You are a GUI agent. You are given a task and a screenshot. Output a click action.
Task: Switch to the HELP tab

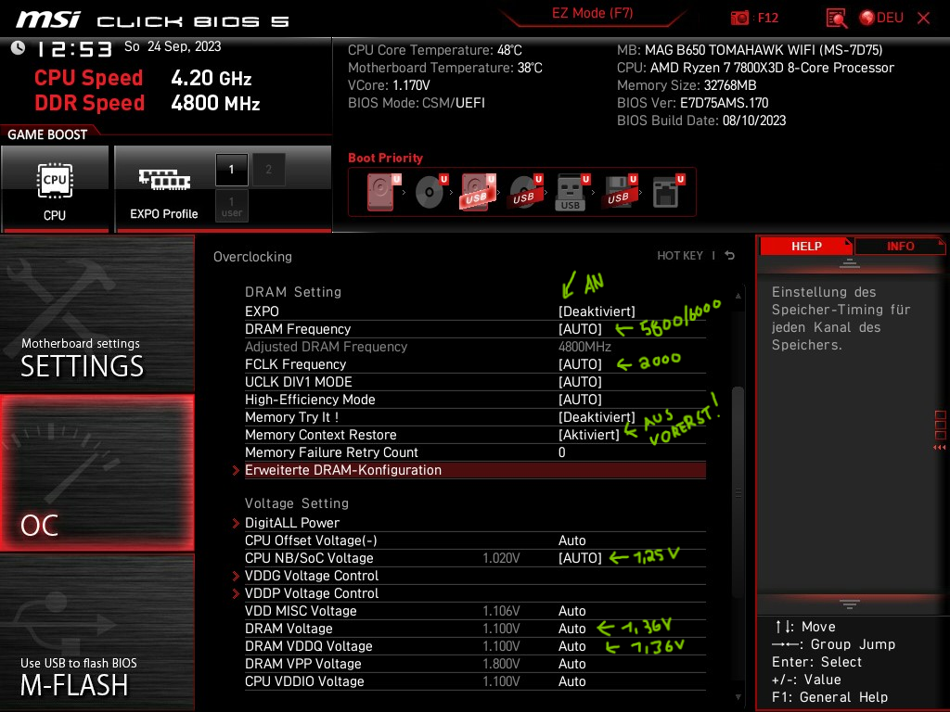[x=806, y=247]
